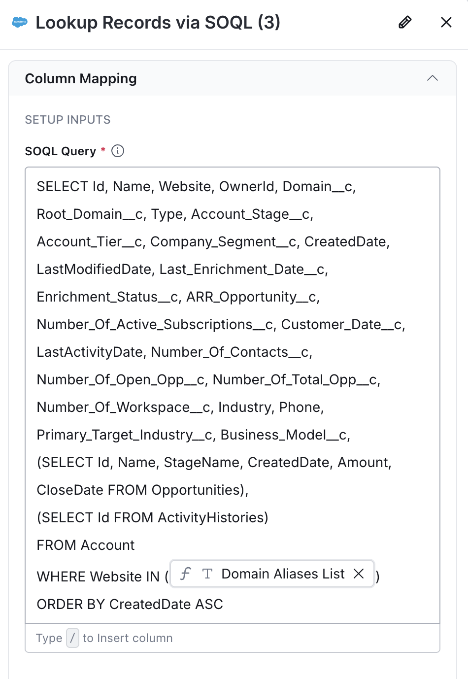Click the info icon beside SOQL Query

click(x=118, y=151)
